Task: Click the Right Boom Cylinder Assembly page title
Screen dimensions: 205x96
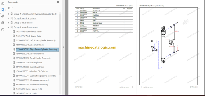Action: (x=156, y=6)
